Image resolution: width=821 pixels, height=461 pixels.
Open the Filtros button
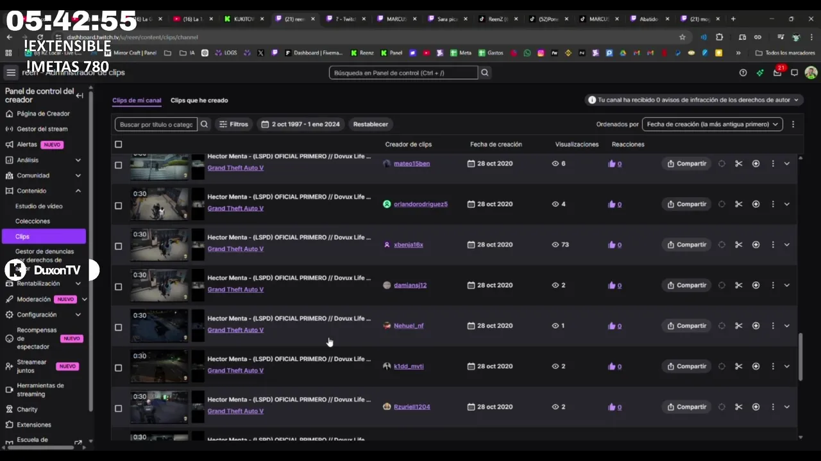click(x=233, y=124)
